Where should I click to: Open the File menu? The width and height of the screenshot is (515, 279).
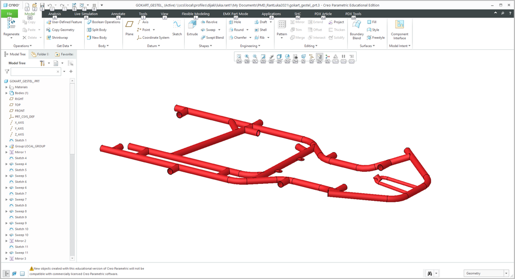9,14
